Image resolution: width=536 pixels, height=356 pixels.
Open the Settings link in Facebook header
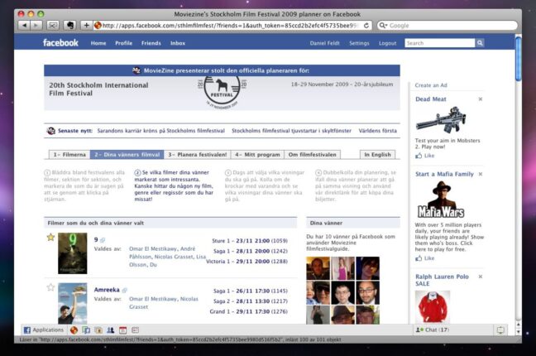pyautogui.click(x=359, y=43)
